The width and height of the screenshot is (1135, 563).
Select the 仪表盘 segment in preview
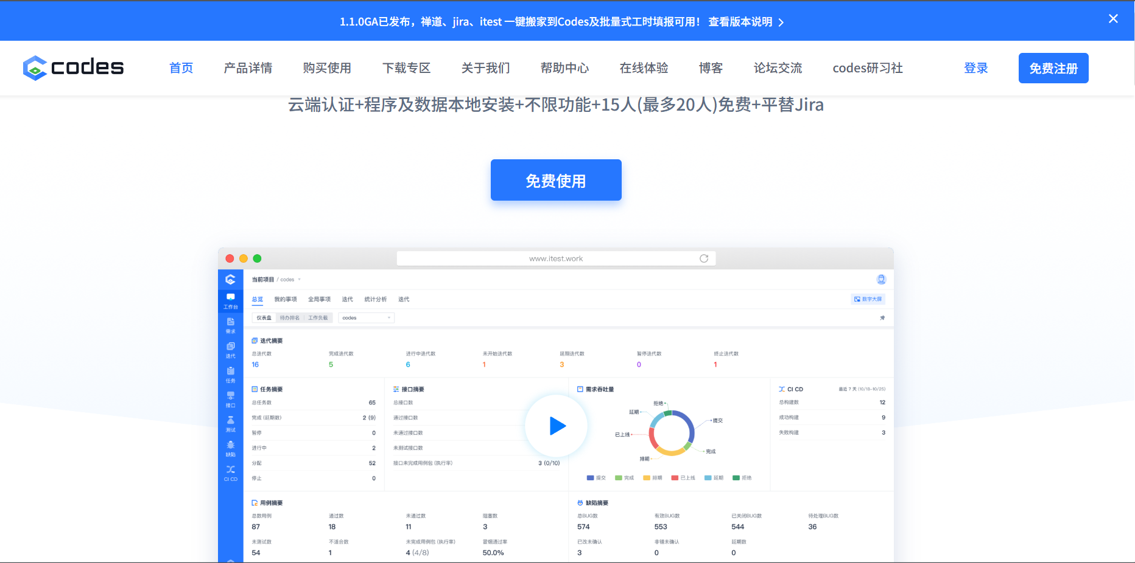click(264, 318)
